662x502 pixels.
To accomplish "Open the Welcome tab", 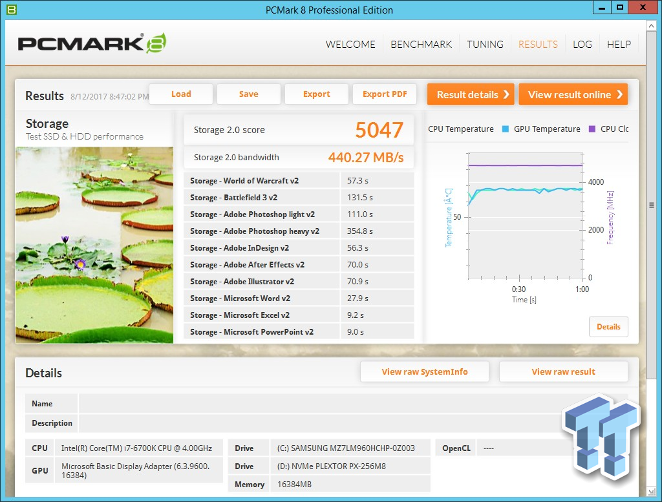I will click(x=350, y=45).
